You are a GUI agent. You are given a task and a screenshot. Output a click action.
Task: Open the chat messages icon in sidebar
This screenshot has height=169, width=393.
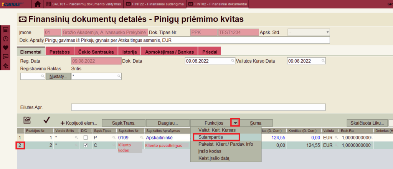point(6,57)
